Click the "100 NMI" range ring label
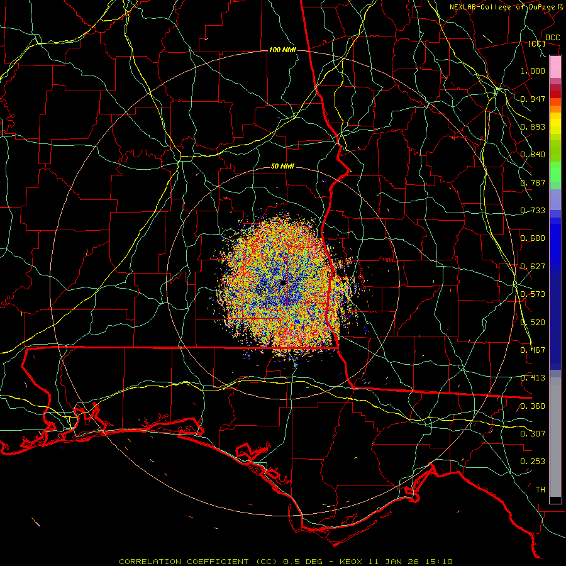The width and height of the screenshot is (566, 566). (x=282, y=50)
